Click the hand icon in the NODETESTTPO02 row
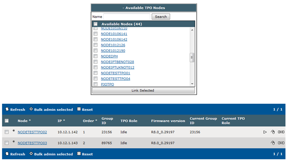The width and height of the screenshot is (289, 165). (273, 132)
